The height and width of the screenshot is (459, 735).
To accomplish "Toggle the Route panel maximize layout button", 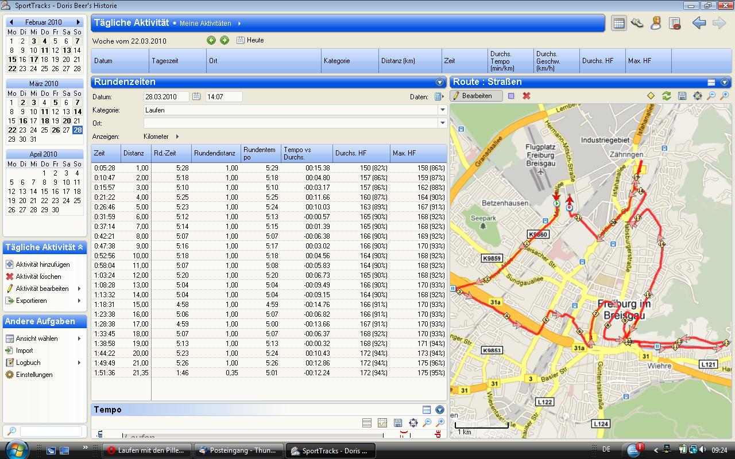I will pyautogui.click(x=711, y=82).
